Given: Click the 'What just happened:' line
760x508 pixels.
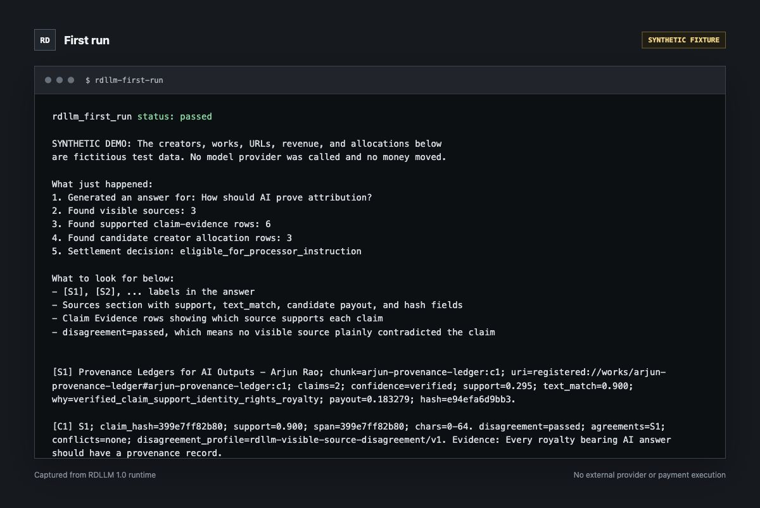Looking at the screenshot, I should click(x=103, y=184).
